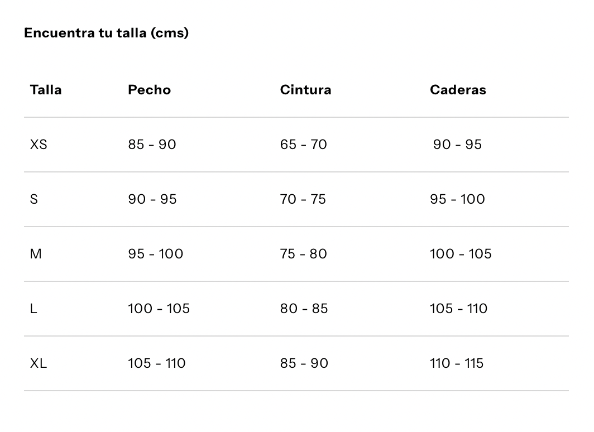The image size is (594, 432).
Task: Select Pecho value 100 - 105
Action: [x=159, y=309]
